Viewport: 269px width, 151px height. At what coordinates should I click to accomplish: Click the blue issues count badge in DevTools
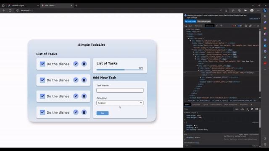[x=240, y=26]
